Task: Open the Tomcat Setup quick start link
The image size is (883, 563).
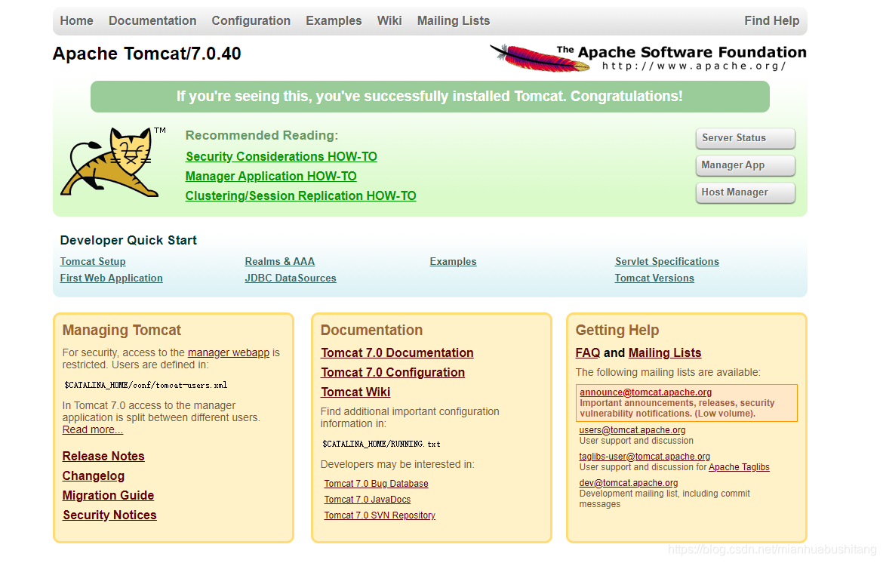Action: coord(93,261)
